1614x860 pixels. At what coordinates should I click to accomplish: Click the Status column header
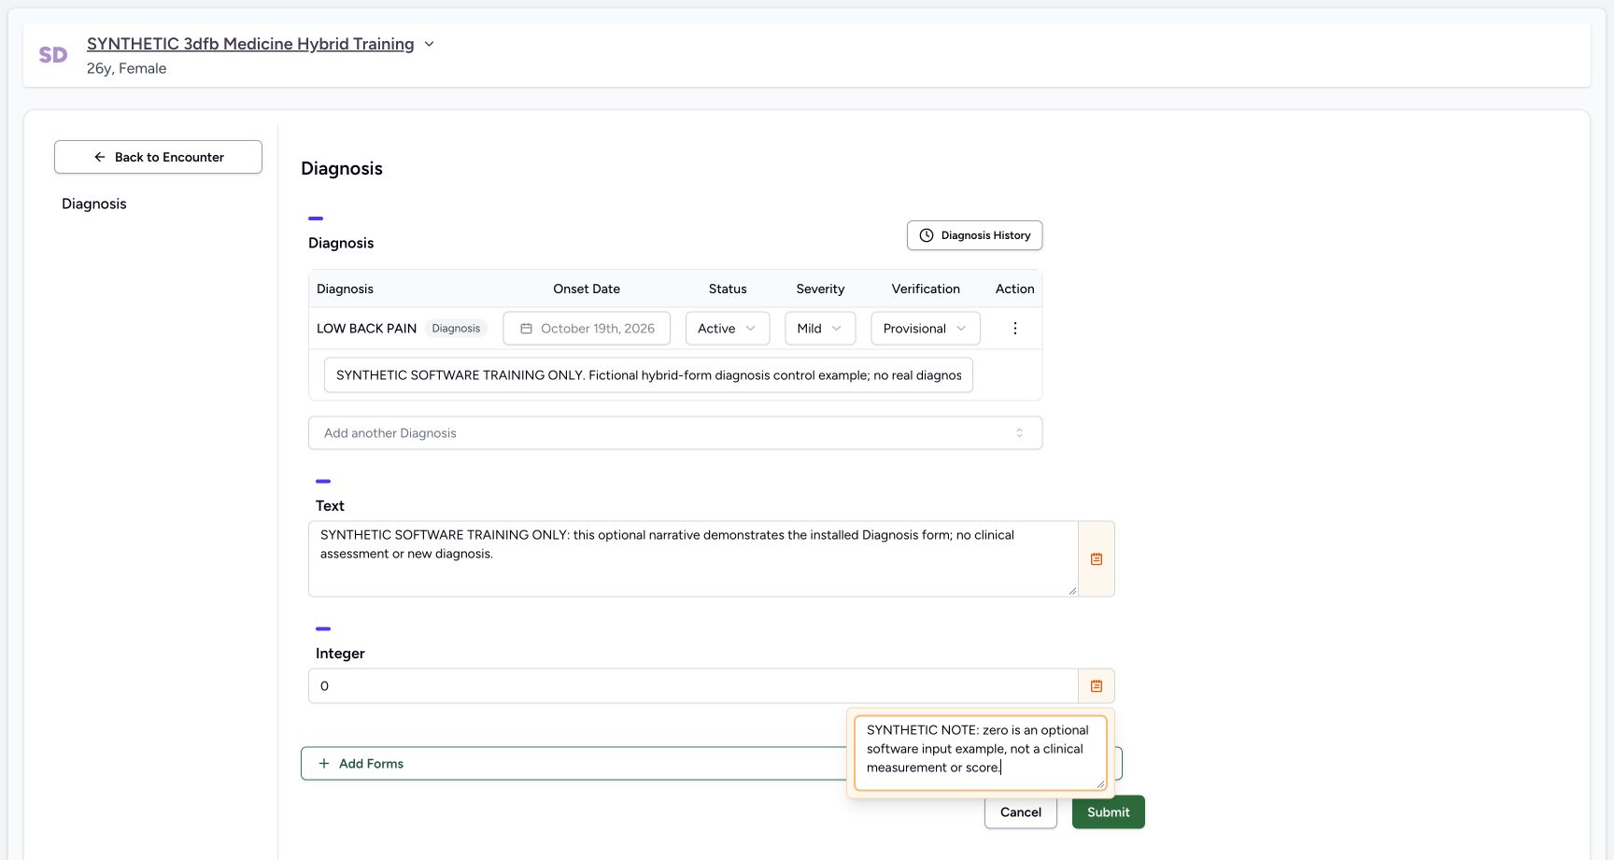(x=728, y=289)
